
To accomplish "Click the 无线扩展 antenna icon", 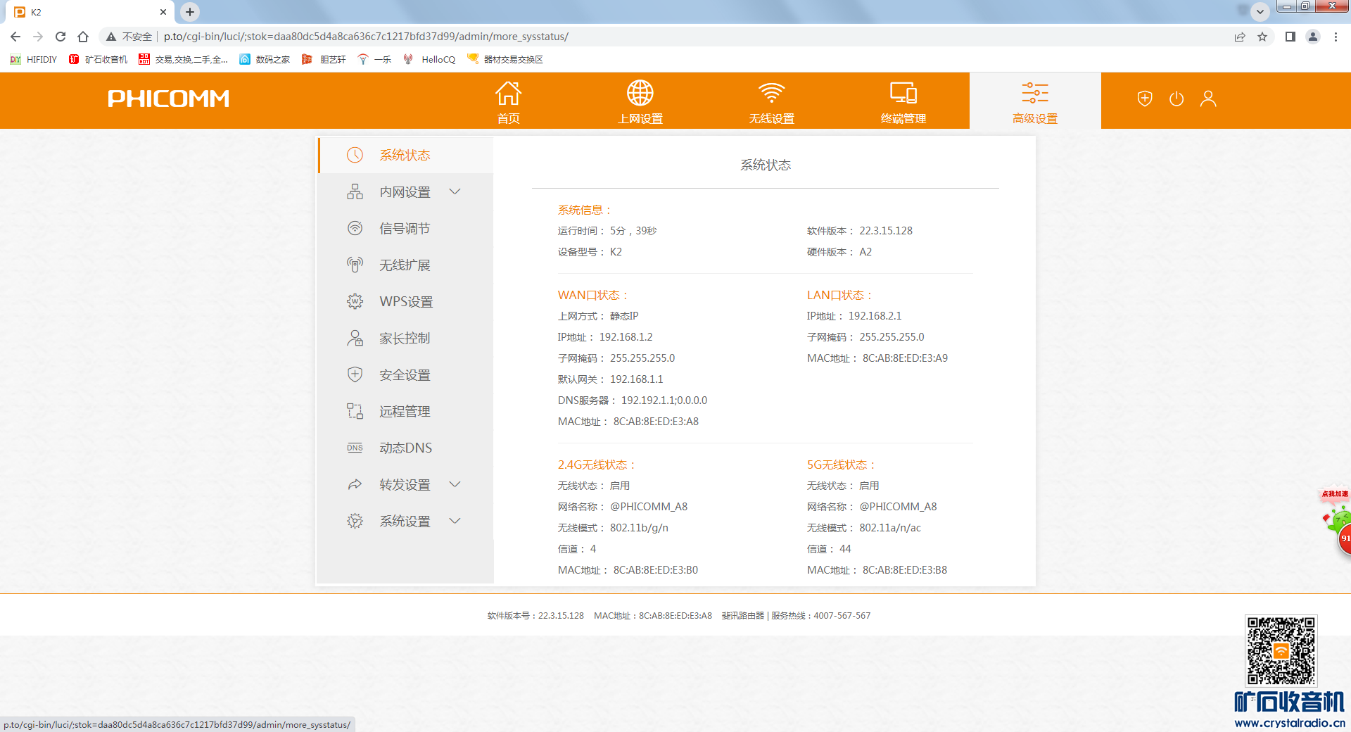I will tap(355, 265).
